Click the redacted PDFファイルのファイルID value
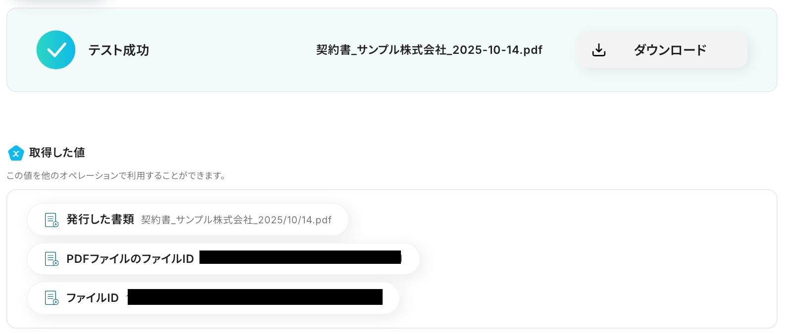 [300, 257]
